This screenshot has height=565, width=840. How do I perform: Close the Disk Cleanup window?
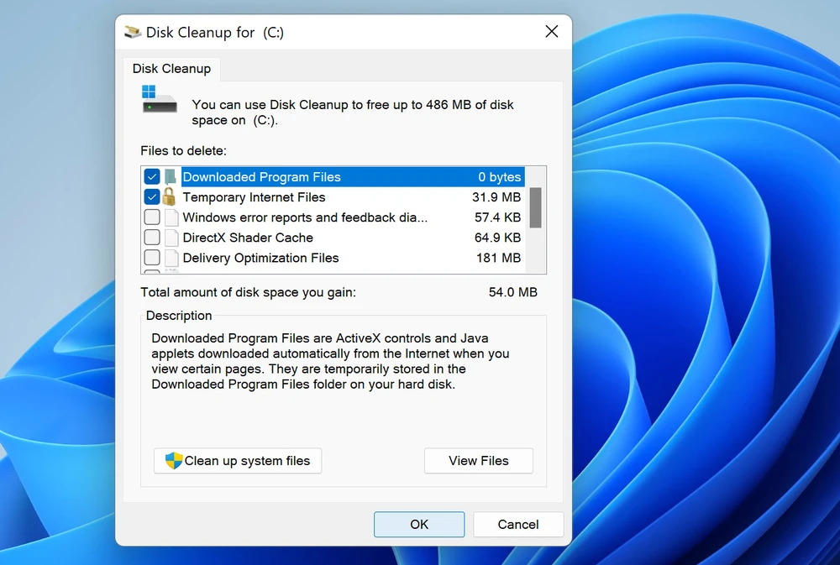pyautogui.click(x=551, y=32)
